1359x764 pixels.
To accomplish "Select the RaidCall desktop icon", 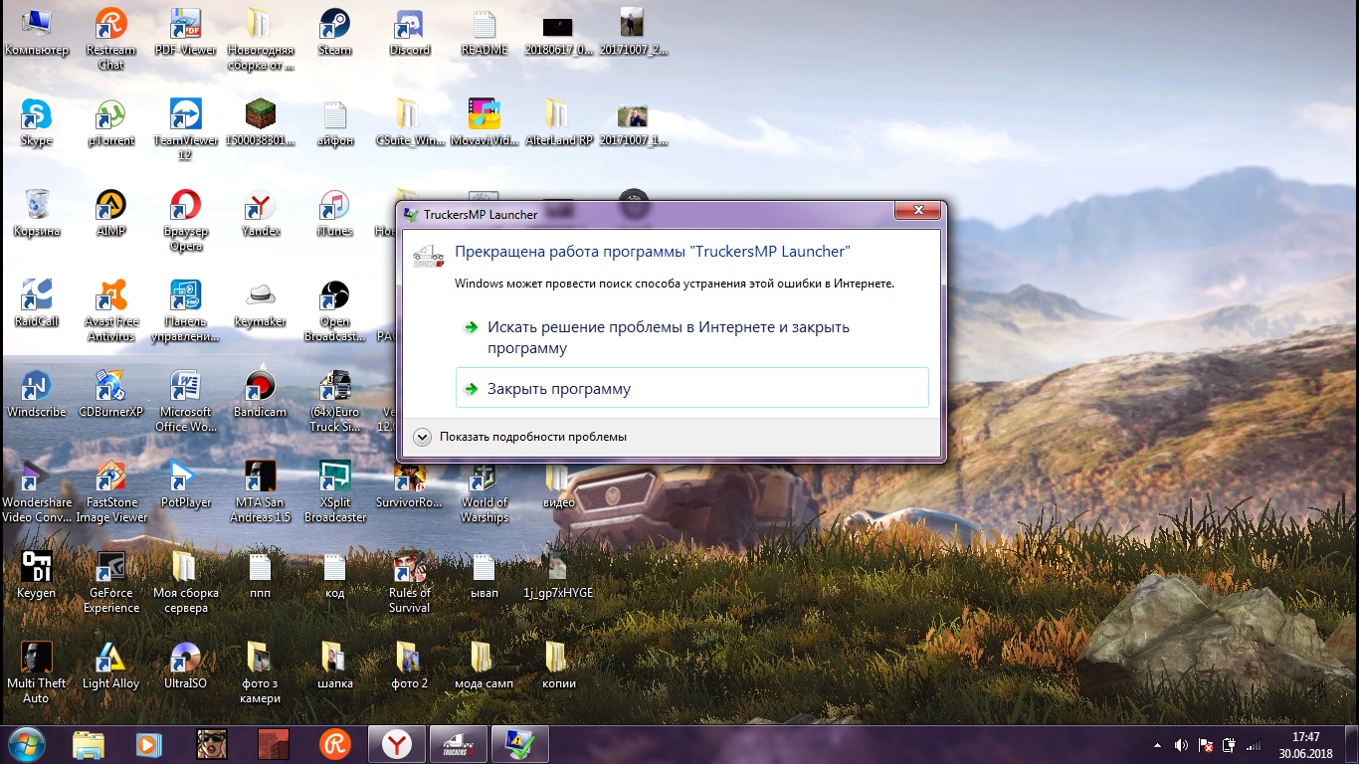I will point(37,304).
